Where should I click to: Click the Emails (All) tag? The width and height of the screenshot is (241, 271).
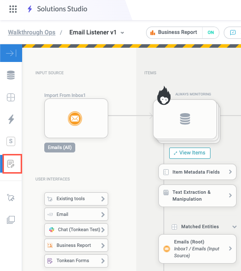[60, 148]
